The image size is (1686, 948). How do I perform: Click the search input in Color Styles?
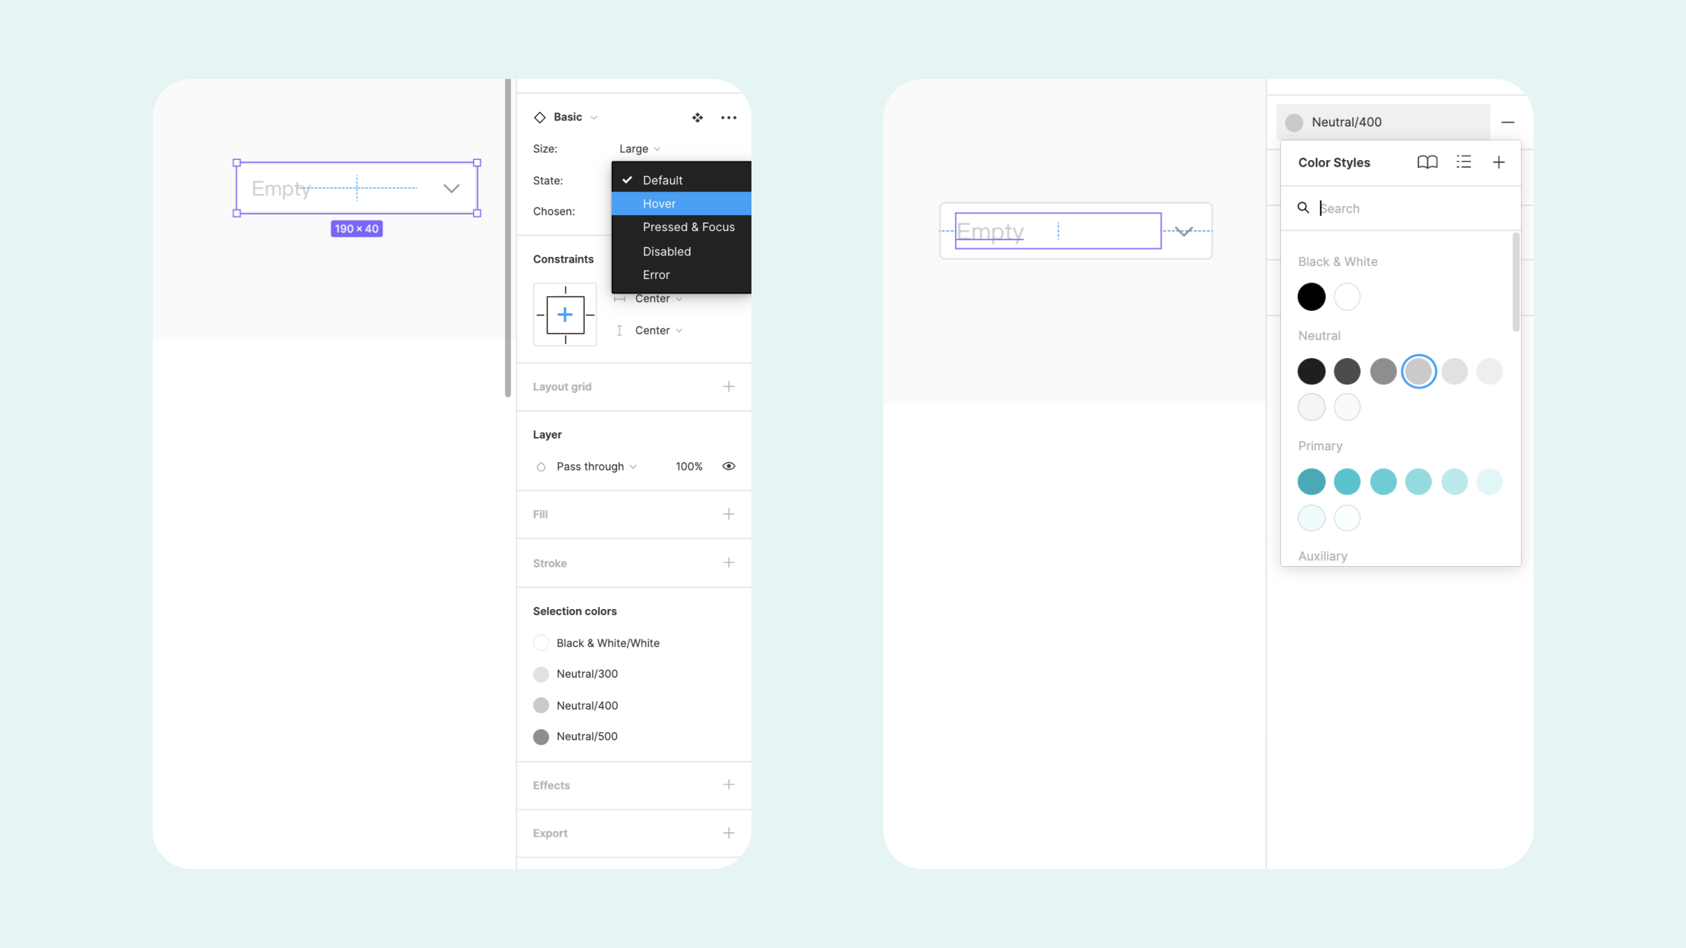(1401, 208)
